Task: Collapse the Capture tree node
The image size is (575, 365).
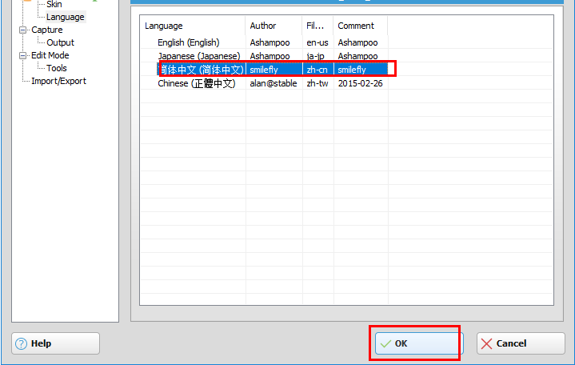Action: pos(23,30)
